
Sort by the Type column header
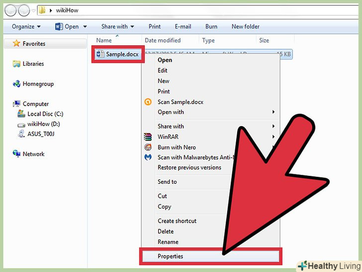[208, 40]
